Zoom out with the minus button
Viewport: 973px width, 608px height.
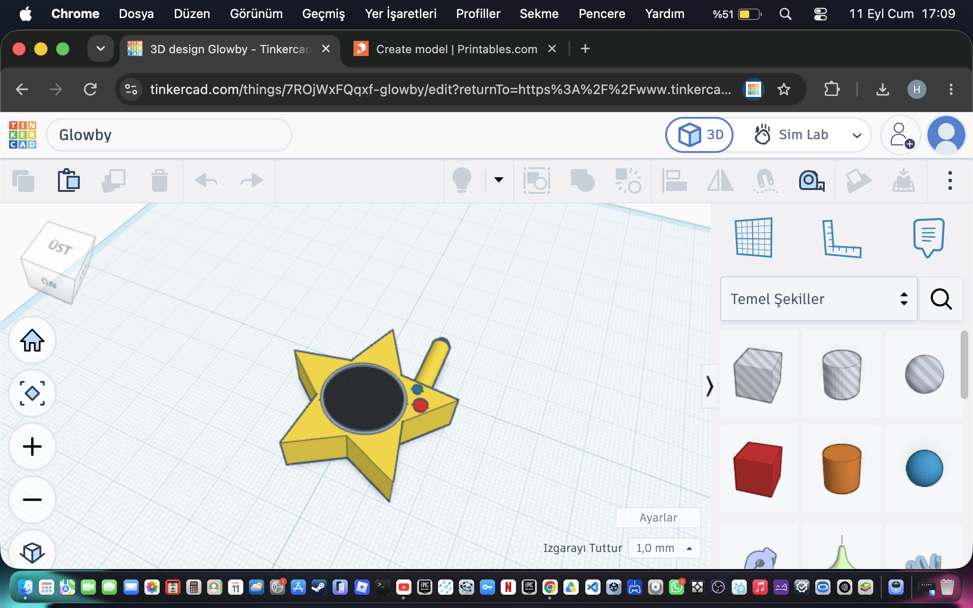tap(32, 500)
